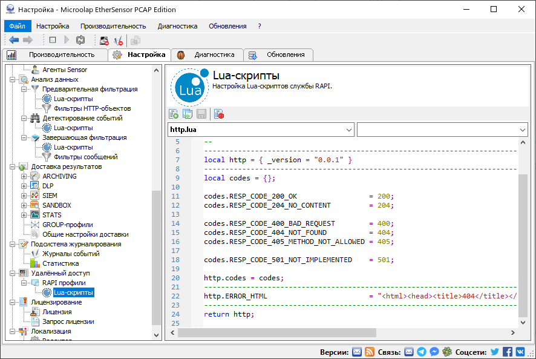Click the restart service toolbar icon
Screen dimensions: 536x359
[x=80, y=40]
